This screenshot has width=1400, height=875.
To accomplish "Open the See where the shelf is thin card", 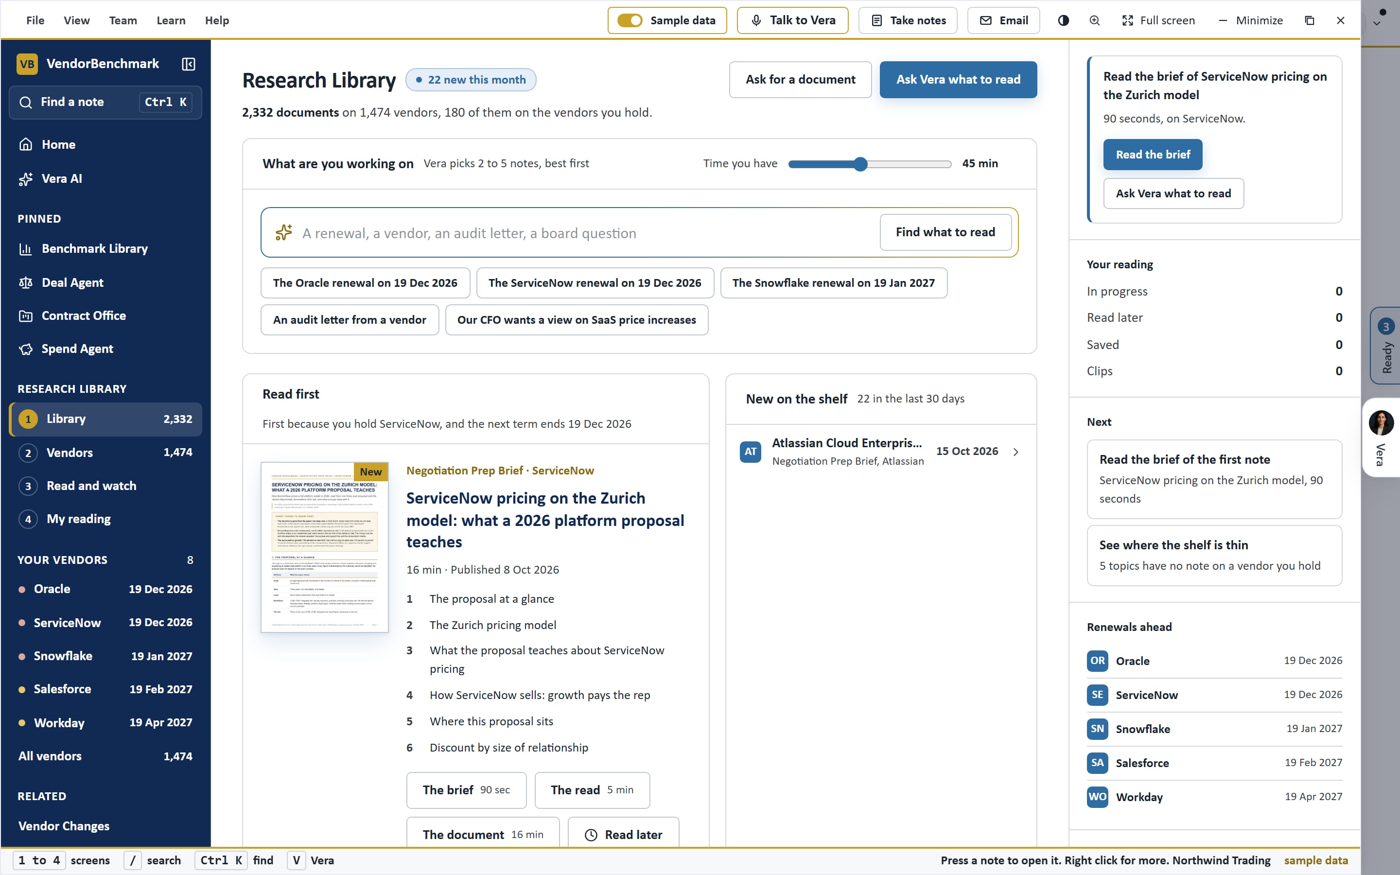I will 1214,555.
